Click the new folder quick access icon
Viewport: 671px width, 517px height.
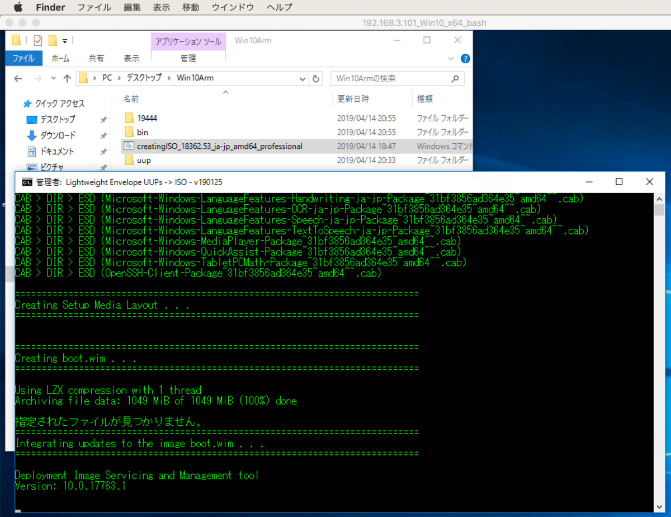(x=53, y=40)
